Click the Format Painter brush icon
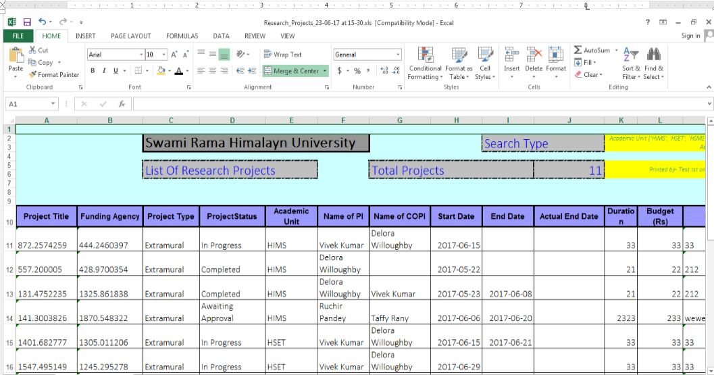This screenshot has width=714, height=375. (32, 74)
